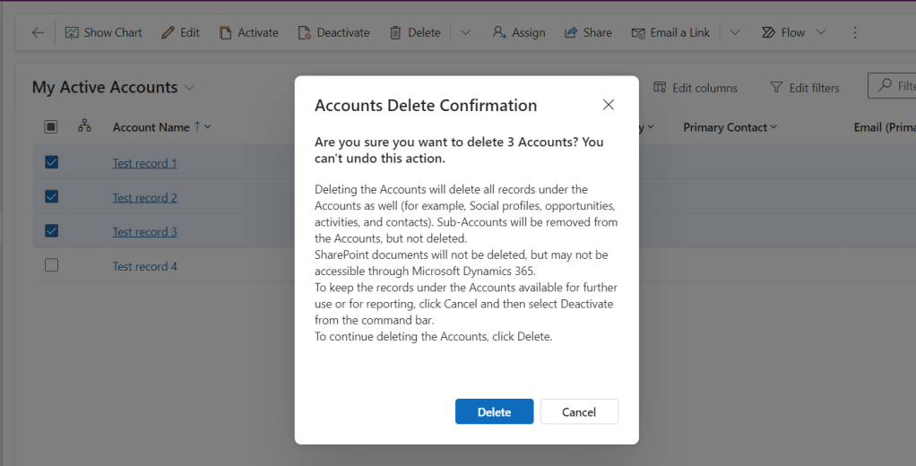This screenshot has height=466, width=916.
Task: Click the Deactivate command
Action: tap(333, 32)
